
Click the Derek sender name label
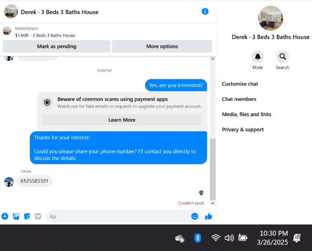26,171
